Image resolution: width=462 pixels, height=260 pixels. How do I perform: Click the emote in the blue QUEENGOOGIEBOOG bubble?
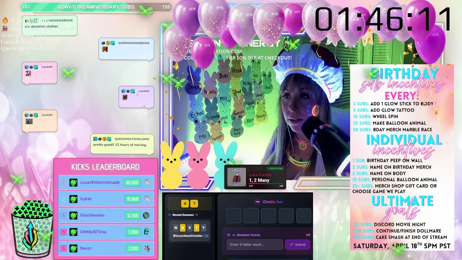(x=105, y=49)
